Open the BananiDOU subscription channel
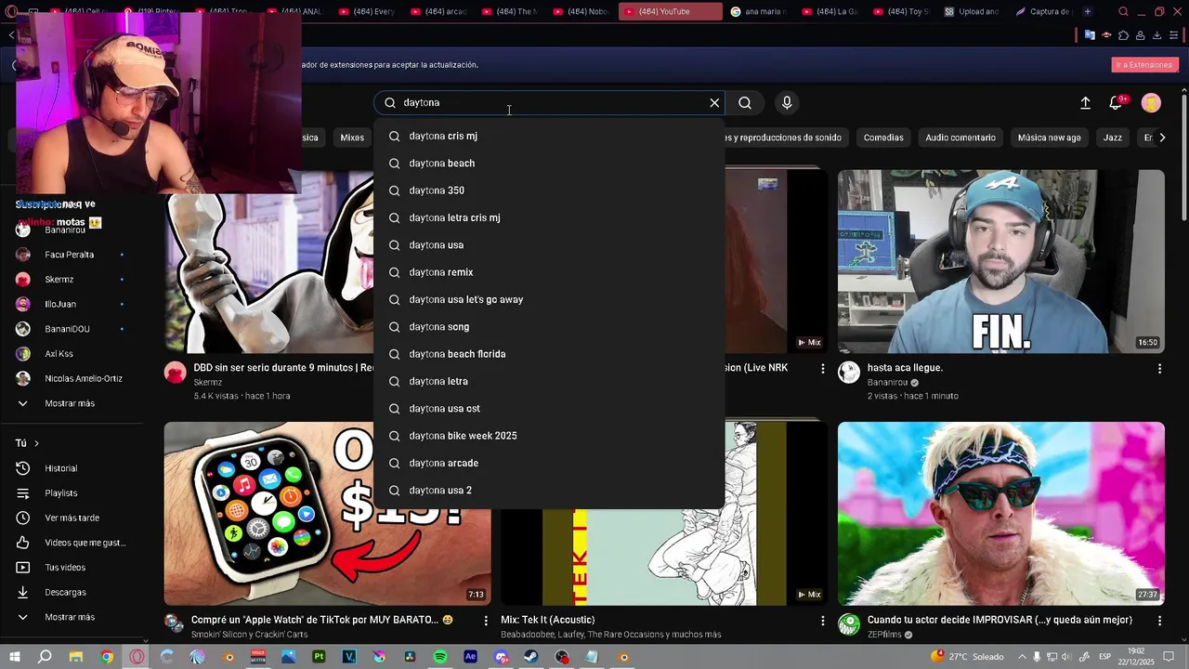The width and height of the screenshot is (1189, 669). pos(70,329)
